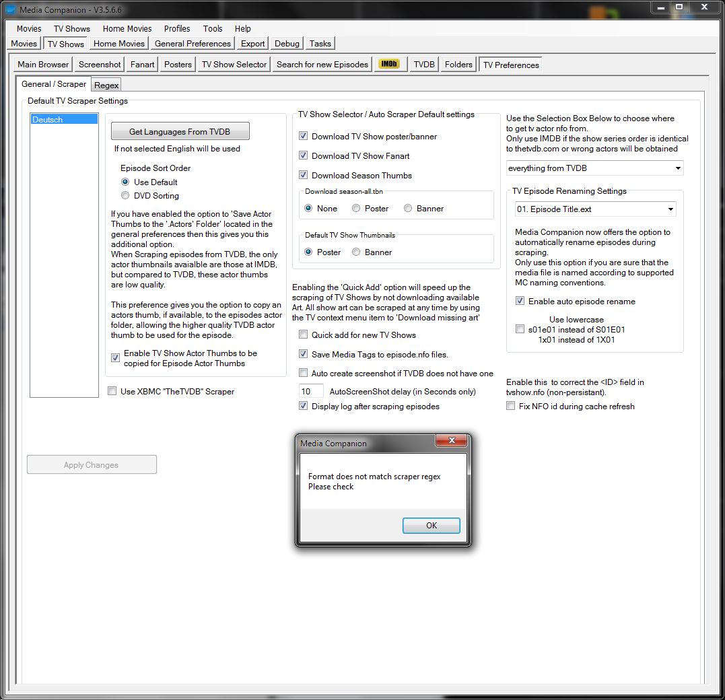
Task: Select Poster for season-all.tbn download
Action: (x=356, y=208)
